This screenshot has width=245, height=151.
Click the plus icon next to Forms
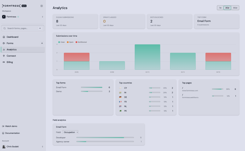click(x=42, y=43)
